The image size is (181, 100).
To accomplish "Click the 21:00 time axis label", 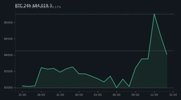I will coord(60,95).
